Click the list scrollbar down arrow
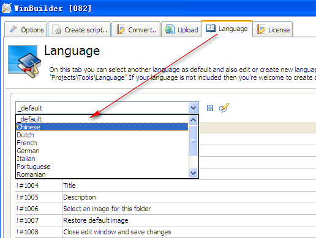 pos(193,173)
